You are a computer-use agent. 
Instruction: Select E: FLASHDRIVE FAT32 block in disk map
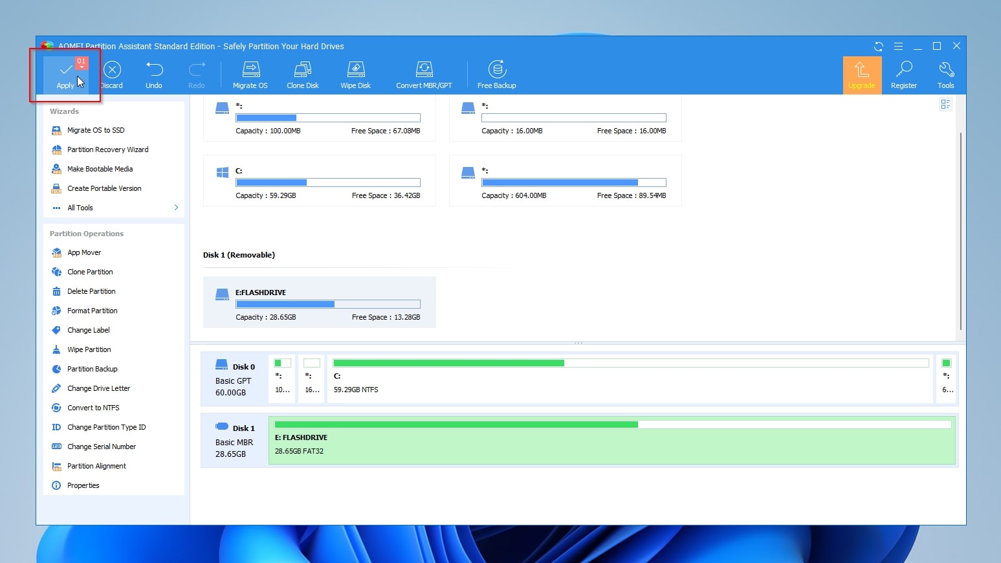(612, 440)
